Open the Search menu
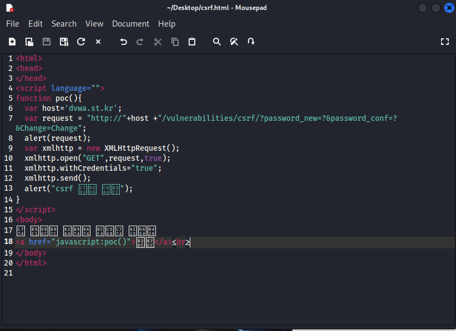Image resolution: width=456 pixels, height=331 pixels. 64,24
